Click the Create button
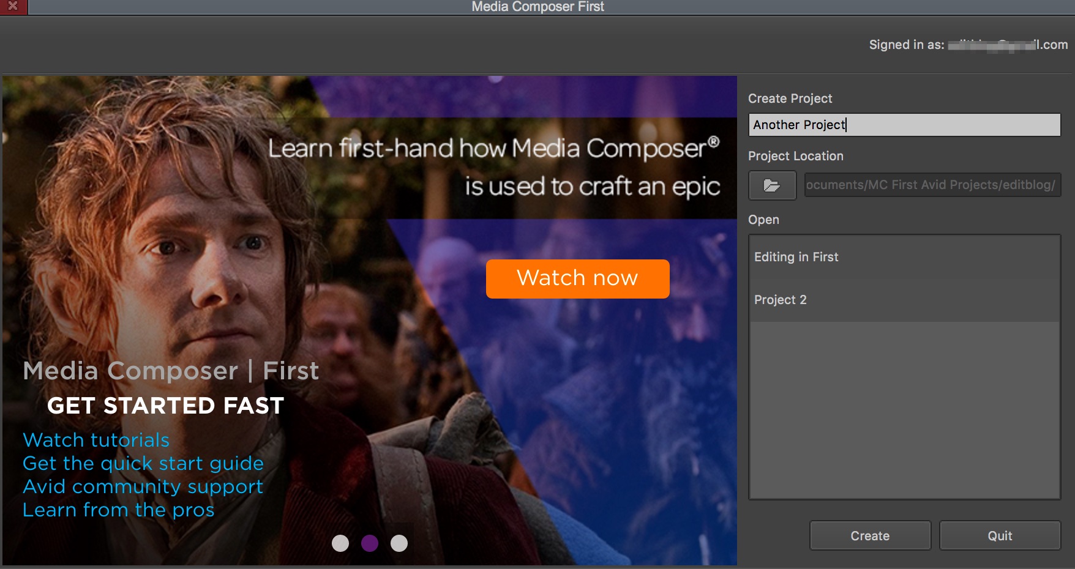This screenshot has width=1075, height=569. 870,535
